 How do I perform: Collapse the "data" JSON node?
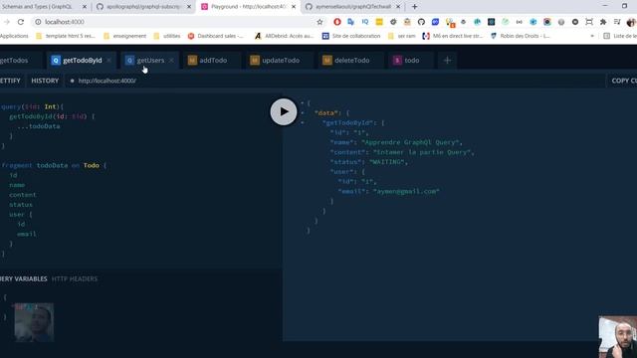coord(302,112)
